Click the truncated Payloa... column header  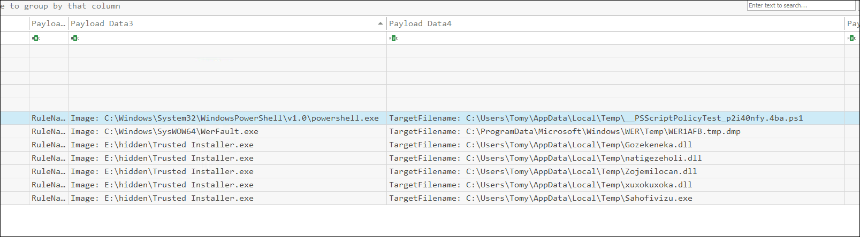(x=49, y=23)
